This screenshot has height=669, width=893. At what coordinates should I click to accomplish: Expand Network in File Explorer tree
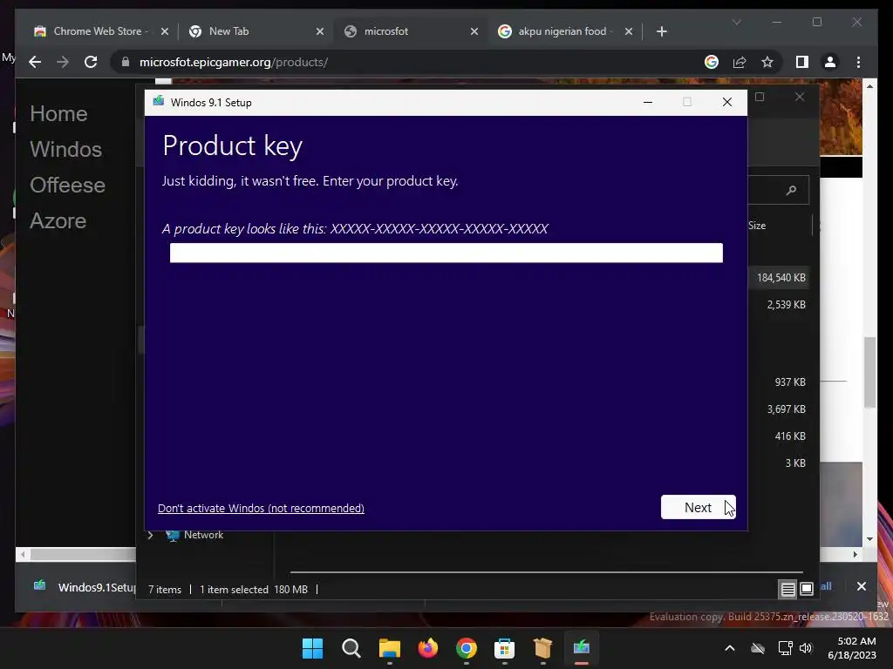point(150,535)
